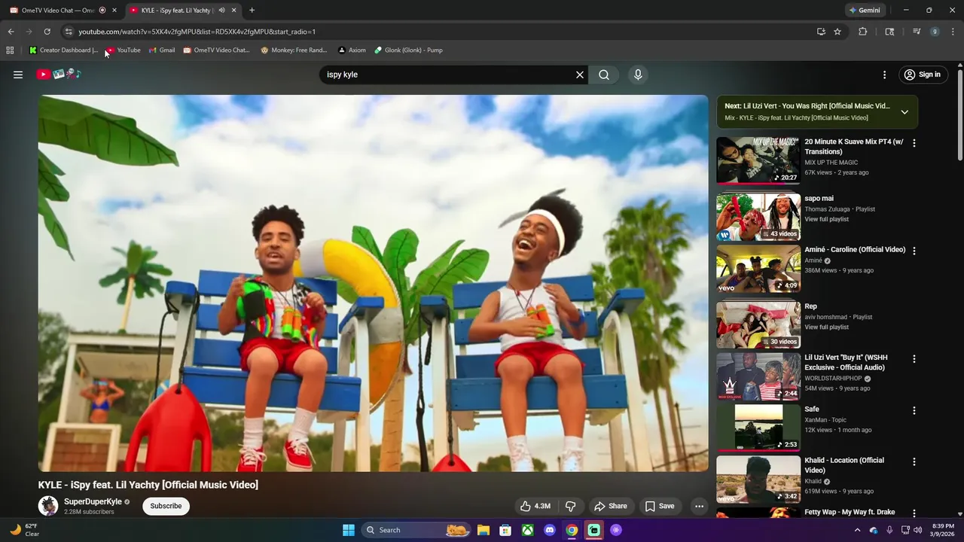Expand the Mix playlist panel chevron

coord(905,111)
